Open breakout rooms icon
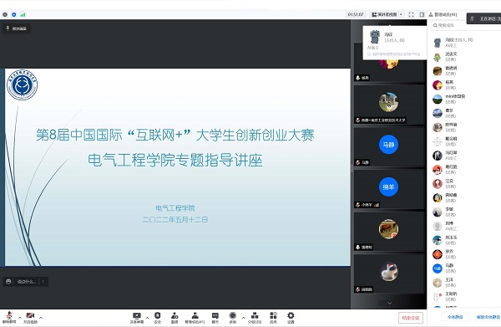 tap(255, 318)
